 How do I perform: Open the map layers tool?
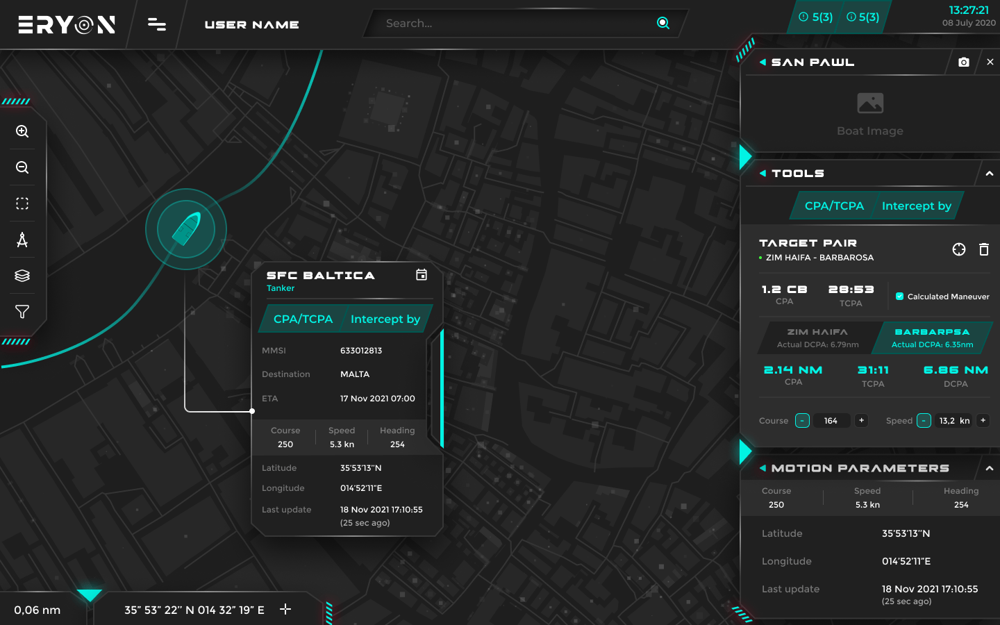click(x=22, y=276)
